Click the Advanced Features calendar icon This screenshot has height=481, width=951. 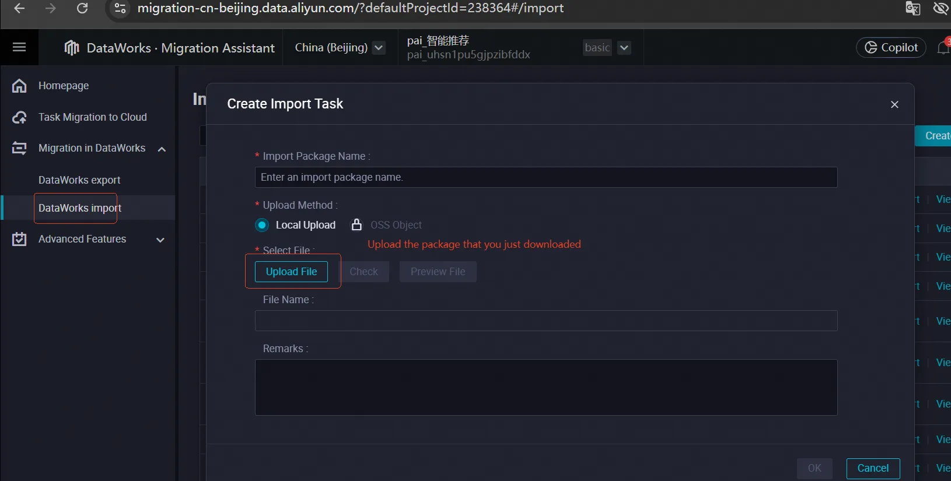point(19,239)
